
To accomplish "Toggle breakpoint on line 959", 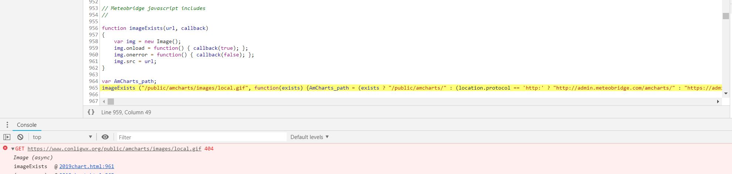I will 93,48.
